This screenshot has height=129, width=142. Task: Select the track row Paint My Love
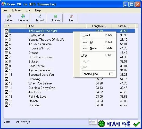coord(70,97)
